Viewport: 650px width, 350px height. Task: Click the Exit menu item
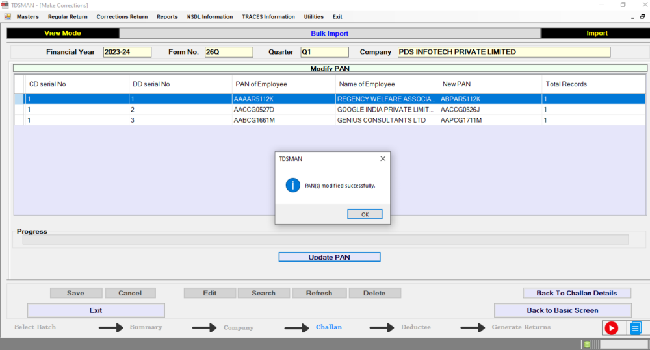tap(337, 17)
